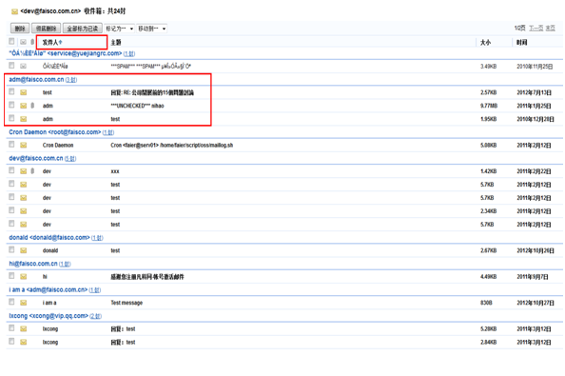The height and width of the screenshot is (376, 565).
Task: Collapse the service@yuejiangrc.com sender group
Action: tap(71, 53)
